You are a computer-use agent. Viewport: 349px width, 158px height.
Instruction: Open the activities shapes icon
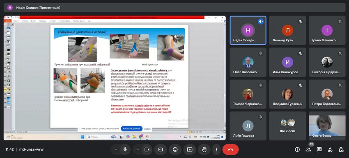coord(330,149)
